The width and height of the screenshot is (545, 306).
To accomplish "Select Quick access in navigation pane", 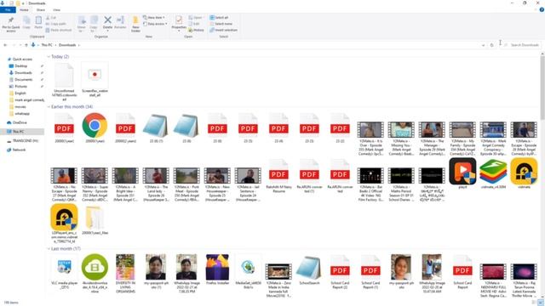I will [x=22, y=59].
